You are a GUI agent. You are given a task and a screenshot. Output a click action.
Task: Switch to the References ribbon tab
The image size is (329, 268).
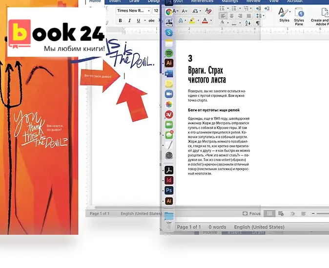[x=202, y=1]
